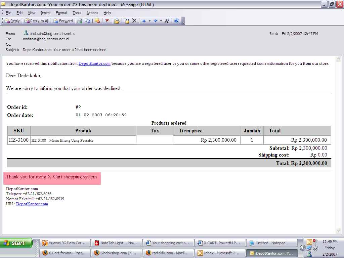This screenshot has height=258, width=344.
Task: Open the toolbar options dropdown at toolbar end
Action: (x=183, y=21)
